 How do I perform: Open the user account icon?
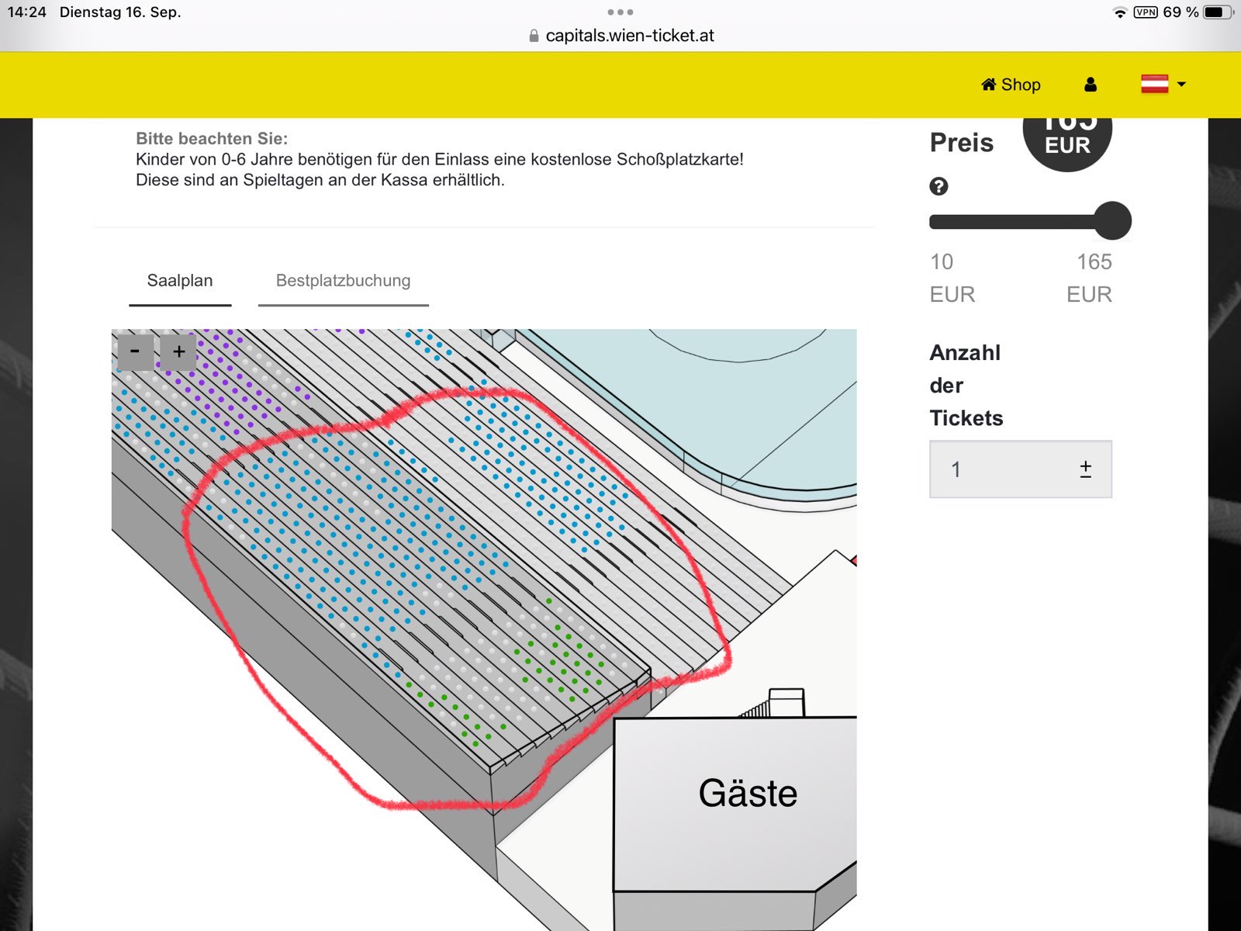1091,85
